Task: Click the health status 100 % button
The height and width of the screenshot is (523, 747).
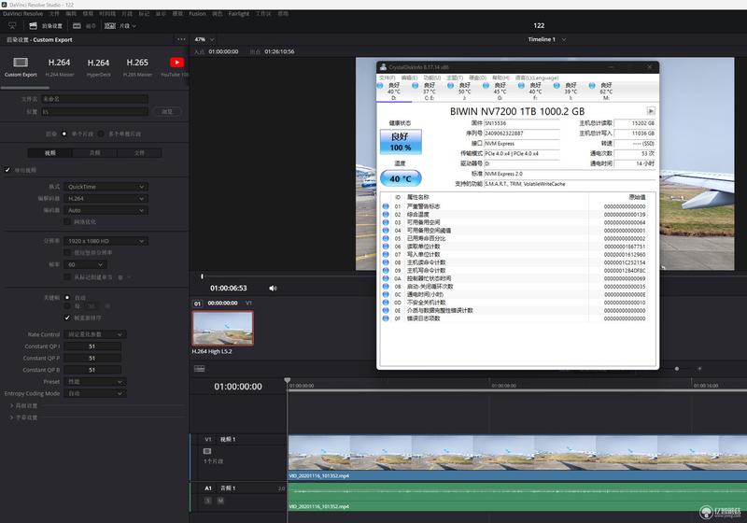Action: point(401,142)
